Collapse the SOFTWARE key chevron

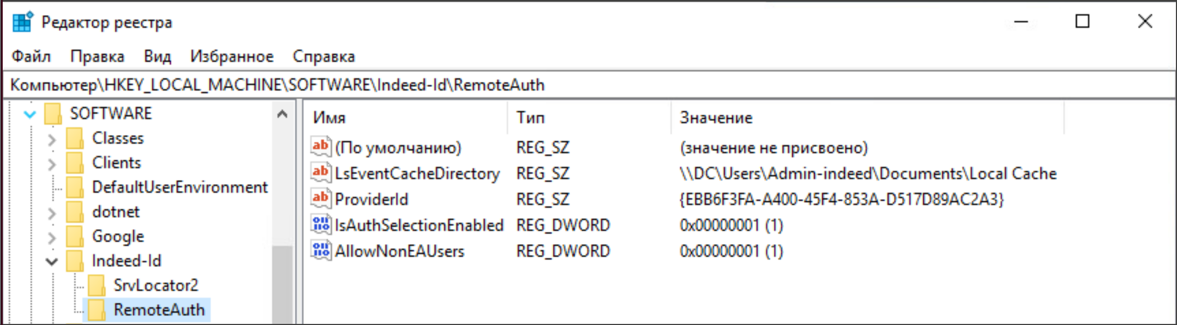click(x=30, y=114)
